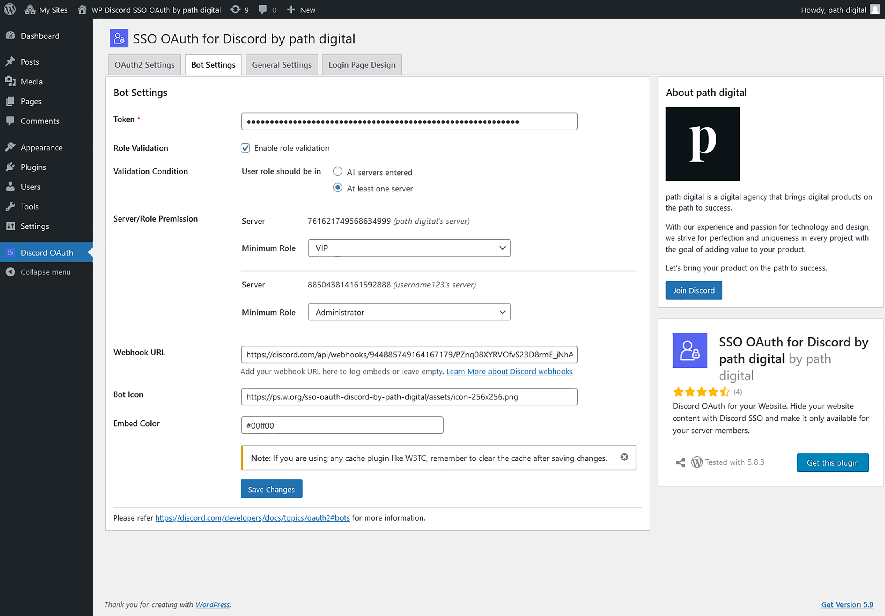This screenshot has width=885, height=616.
Task: Open the Login Page Design tab
Action: click(x=362, y=65)
